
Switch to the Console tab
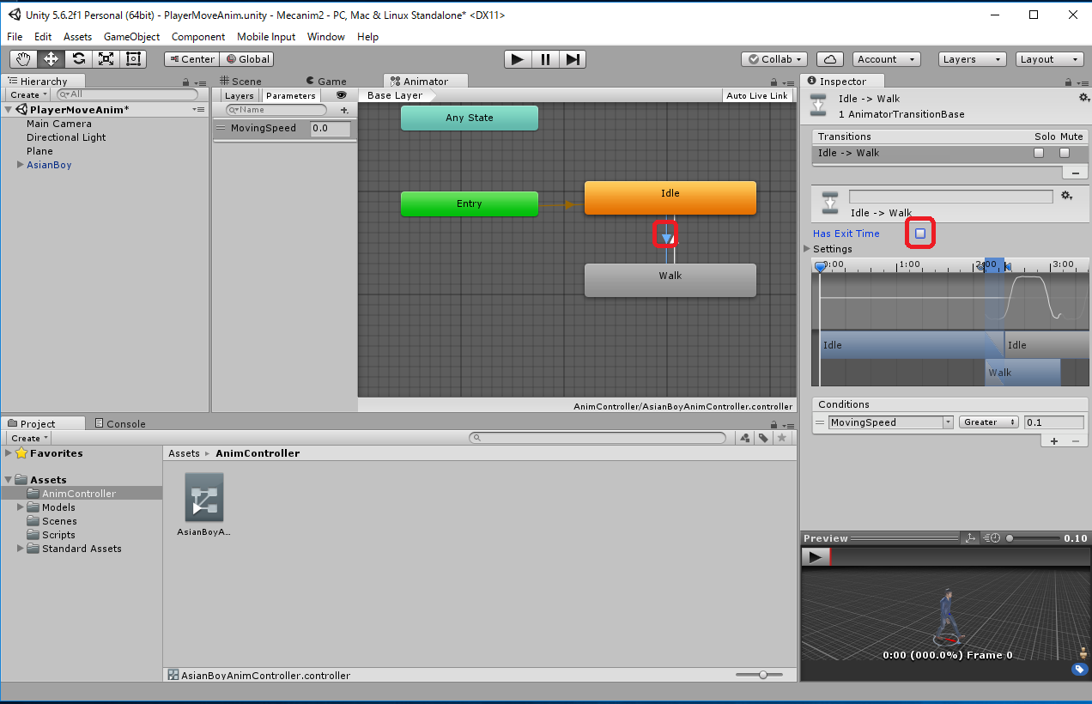pyautogui.click(x=120, y=423)
